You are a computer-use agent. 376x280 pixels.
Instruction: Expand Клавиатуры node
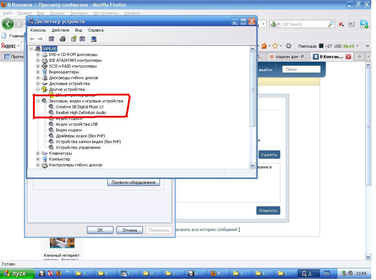[x=38, y=154]
